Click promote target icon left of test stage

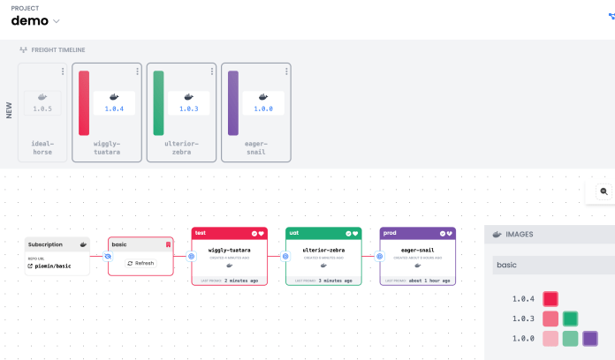tap(191, 256)
